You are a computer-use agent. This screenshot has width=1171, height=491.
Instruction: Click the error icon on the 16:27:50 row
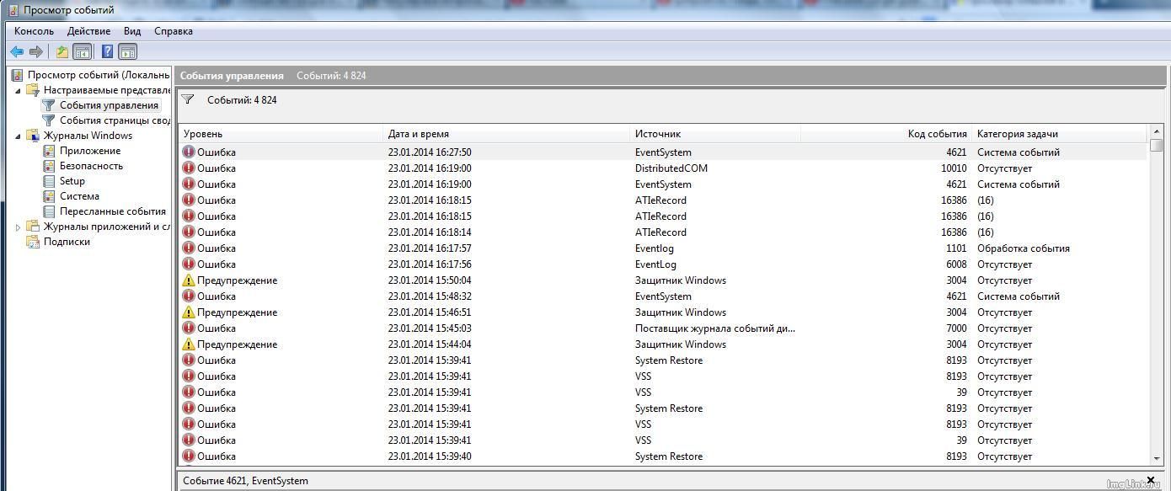tap(189, 152)
